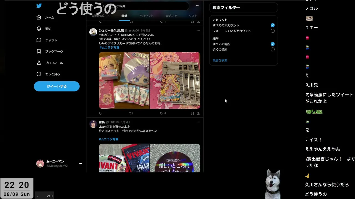Click the ツイートする button
The height and width of the screenshot is (199, 355).
pyautogui.click(x=57, y=86)
